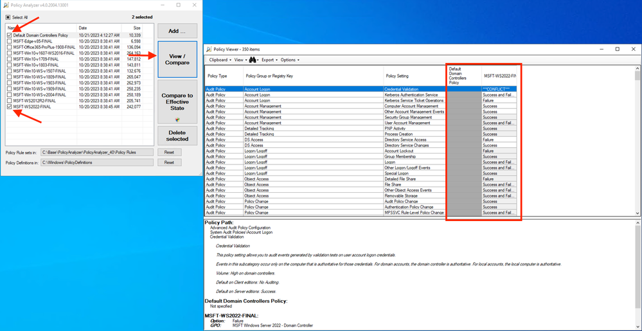Viewport: 642px width, 331px height.
Task: Select the PNP Activity cell
Action: click(415, 128)
